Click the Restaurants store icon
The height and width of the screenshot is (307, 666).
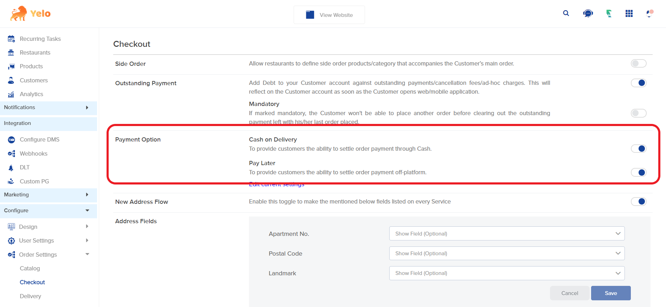(11, 52)
